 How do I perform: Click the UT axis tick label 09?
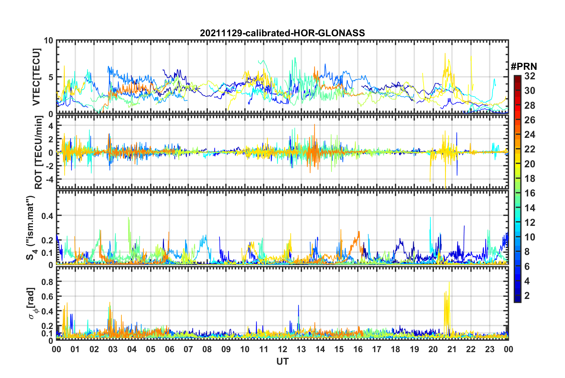click(x=226, y=349)
